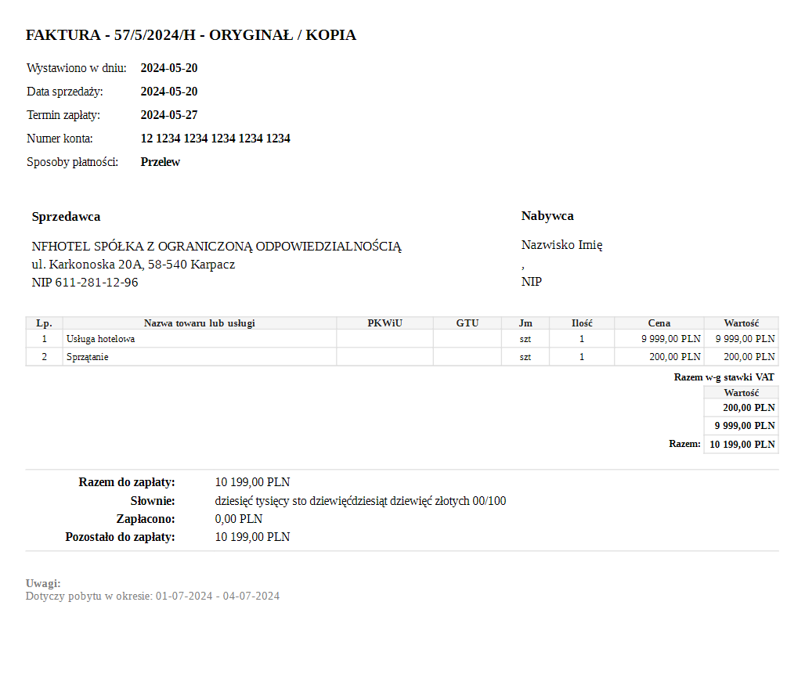
Task: Click the buyer name Nazwisko Imię
Action: (561, 245)
